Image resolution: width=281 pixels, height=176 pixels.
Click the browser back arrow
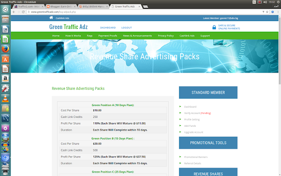(14, 12)
